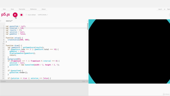
Task: Click the black sketch preview canvas
Action: 129,51
